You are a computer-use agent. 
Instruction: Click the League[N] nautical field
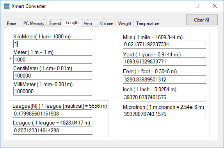(x=52, y=114)
